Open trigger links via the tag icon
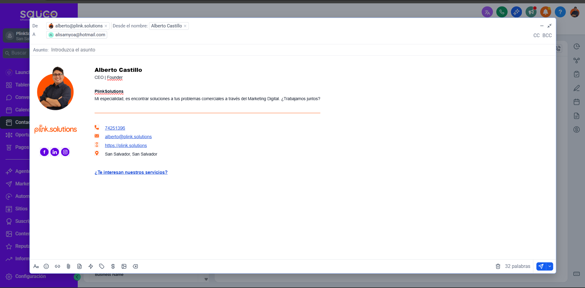 [102, 266]
